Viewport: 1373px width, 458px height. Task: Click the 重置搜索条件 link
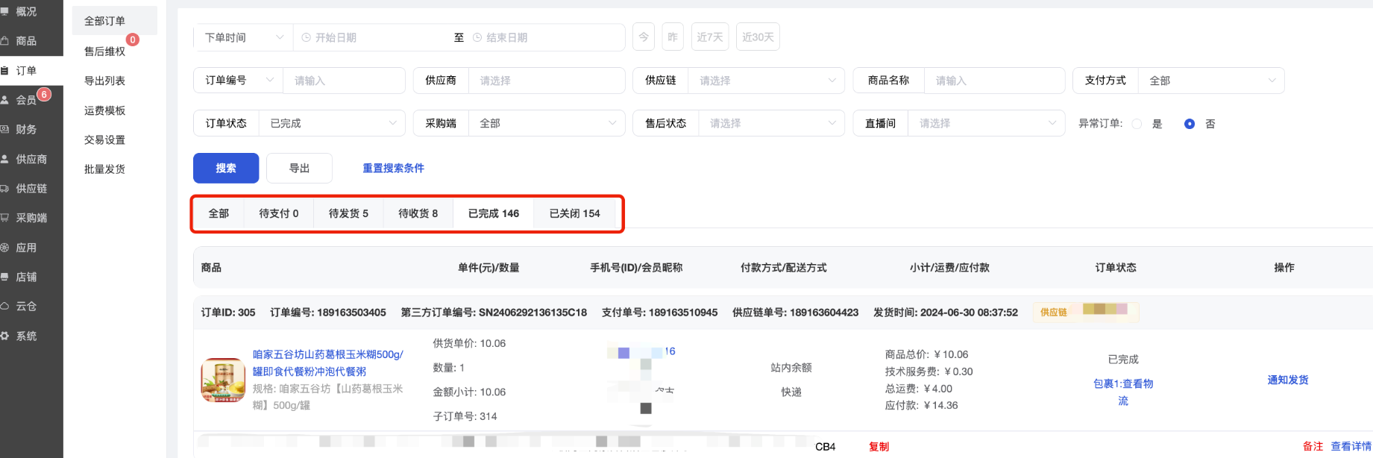[393, 168]
